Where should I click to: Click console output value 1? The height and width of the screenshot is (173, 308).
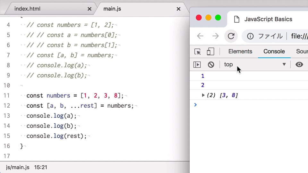[203, 76]
